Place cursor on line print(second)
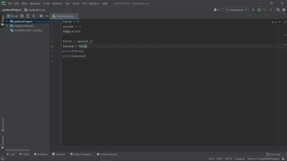 tap(74, 56)
